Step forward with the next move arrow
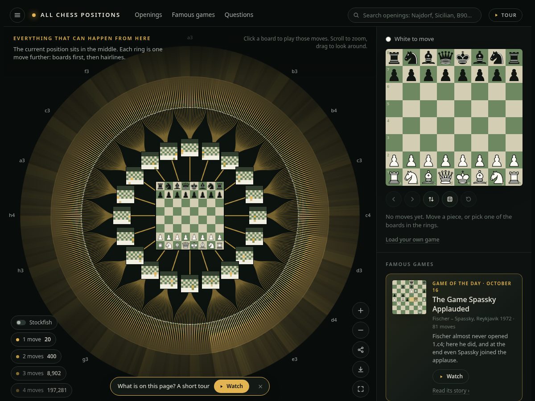 coord(412,199)
